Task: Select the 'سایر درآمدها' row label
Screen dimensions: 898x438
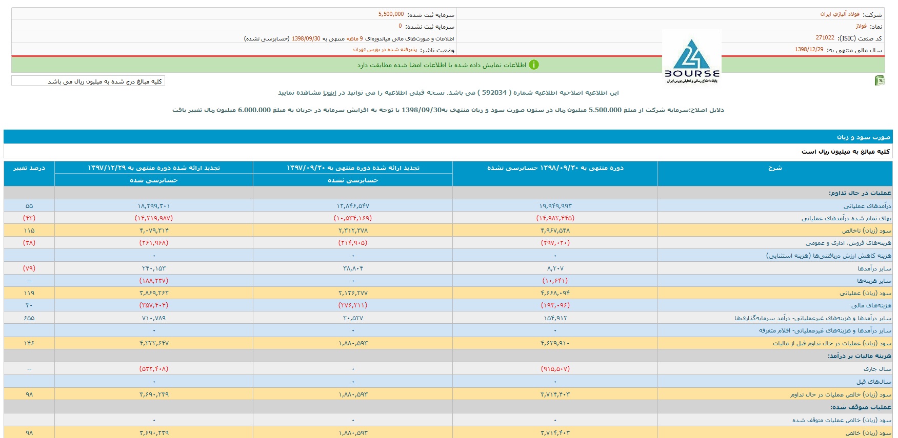Action: pyautogui.click(x=874, y=268)
